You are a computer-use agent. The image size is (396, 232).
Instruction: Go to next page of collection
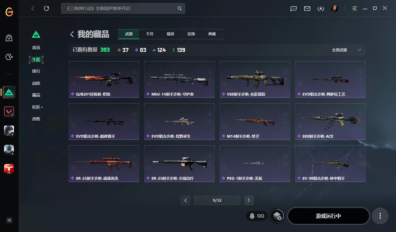(249, 200)
